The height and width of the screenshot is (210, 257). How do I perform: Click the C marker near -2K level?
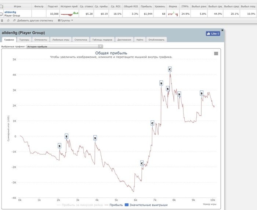point(142,163)
